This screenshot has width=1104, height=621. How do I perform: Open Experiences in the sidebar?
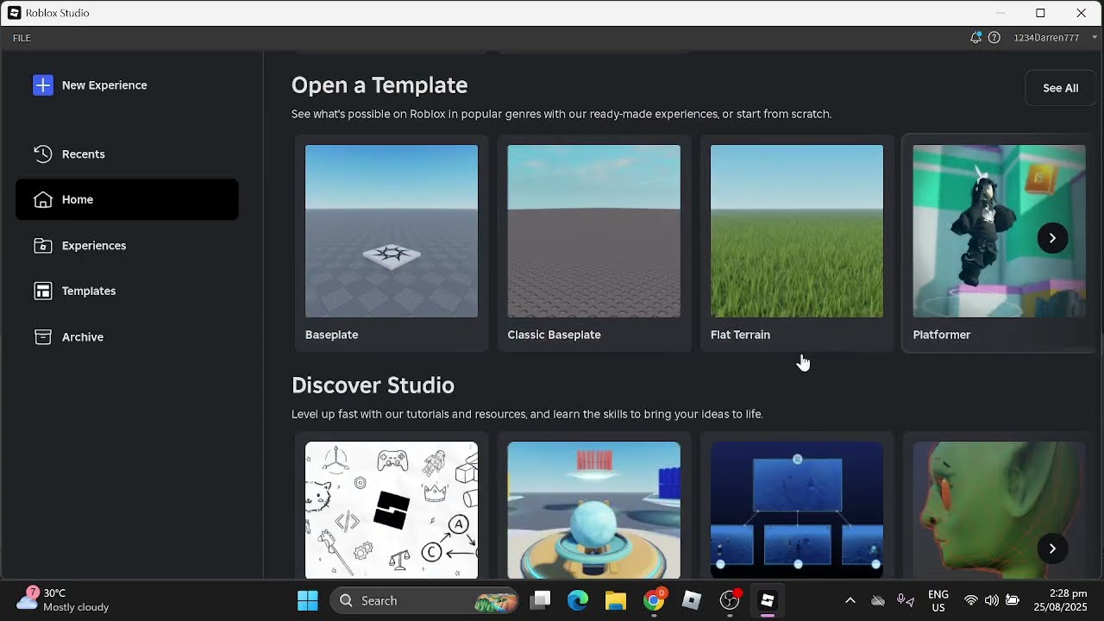[x=127, y=245]
